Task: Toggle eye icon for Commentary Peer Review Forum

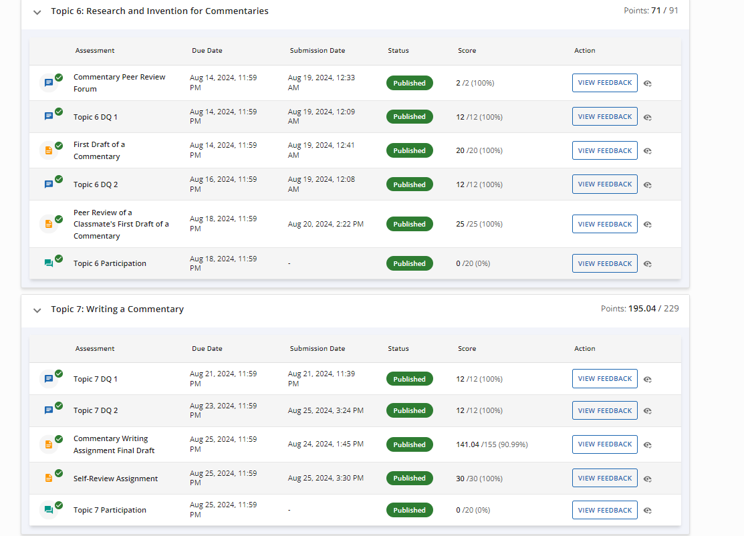Action: (648, 84)
